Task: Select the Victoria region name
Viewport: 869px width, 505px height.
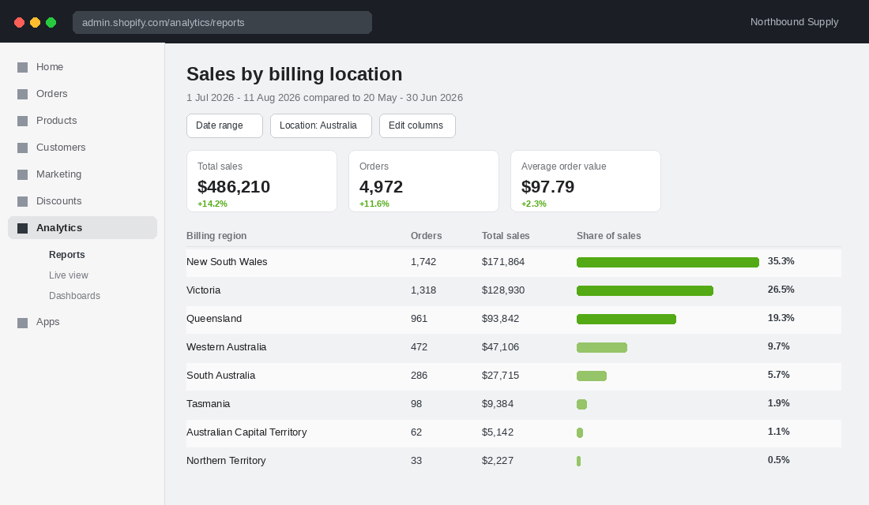Action: (x=203, y=290)
